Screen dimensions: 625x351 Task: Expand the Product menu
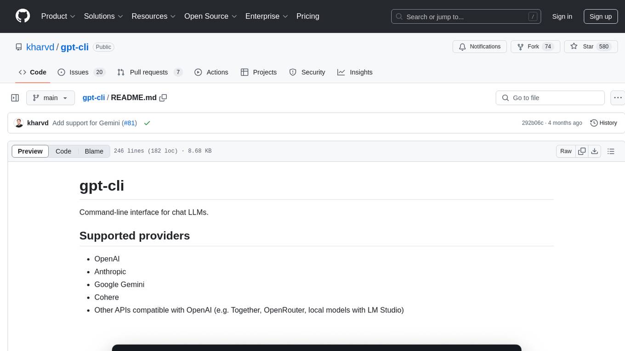coord(58,16)
